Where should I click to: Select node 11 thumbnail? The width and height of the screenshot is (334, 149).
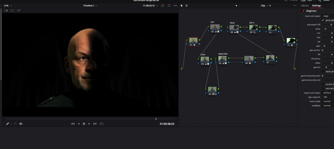click(291, 41)
